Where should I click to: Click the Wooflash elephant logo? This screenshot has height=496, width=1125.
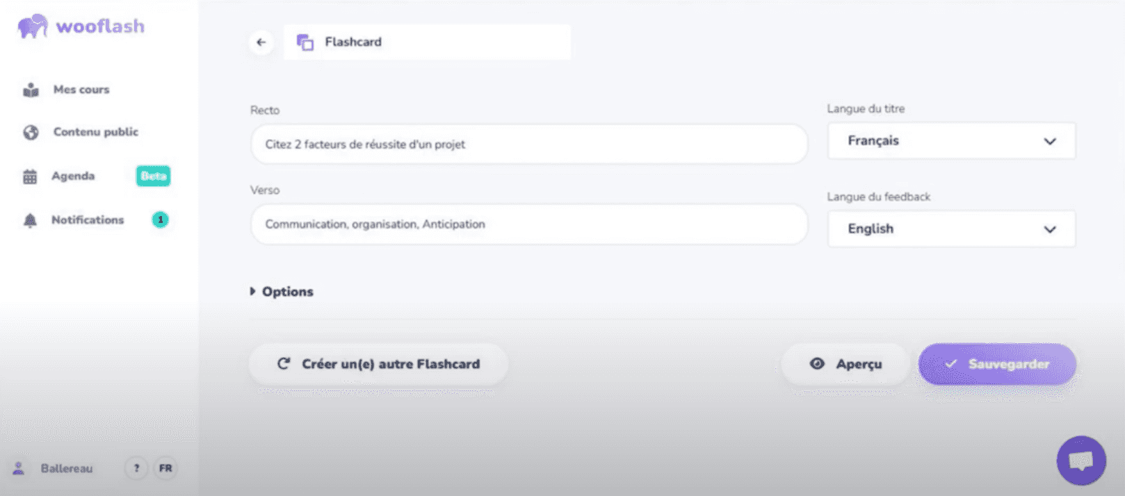pyautogui.click(x=32, y=26)
